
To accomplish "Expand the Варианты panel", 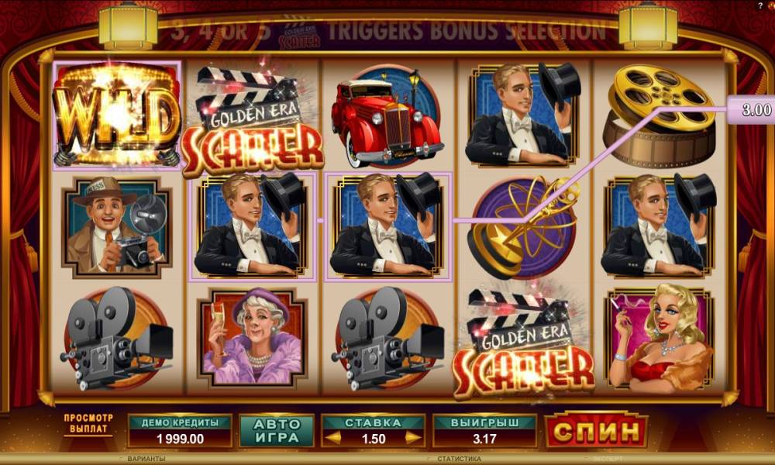I will (146, 459).
